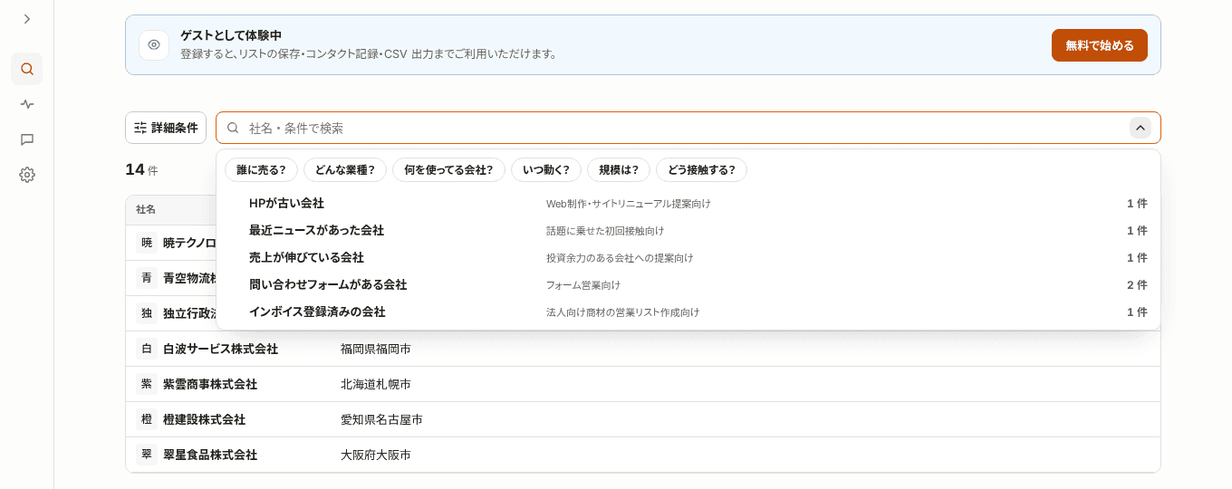
Task: Click the 暁 avatar badge
Action: [x=147, y=243]
